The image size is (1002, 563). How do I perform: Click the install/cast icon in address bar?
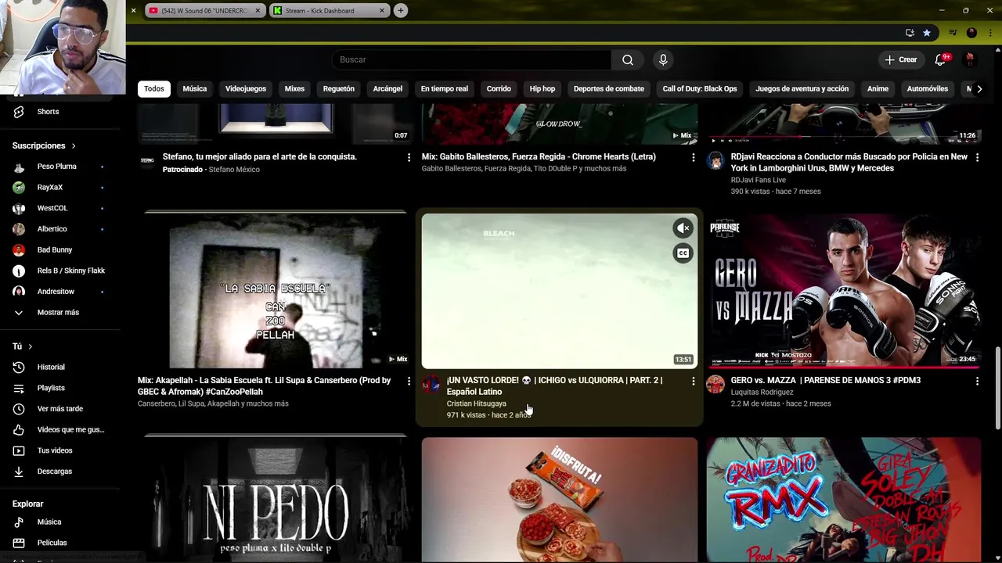click(x=910, y=33)
